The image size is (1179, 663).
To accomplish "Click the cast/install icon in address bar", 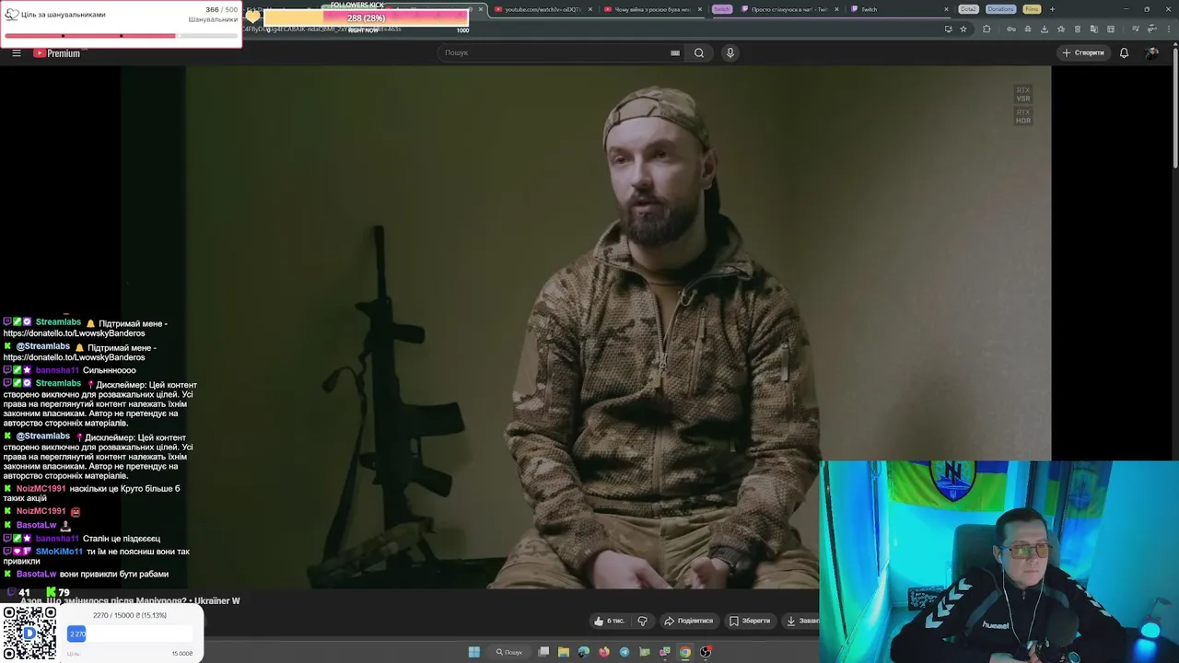I will click(x=948, y=29).
